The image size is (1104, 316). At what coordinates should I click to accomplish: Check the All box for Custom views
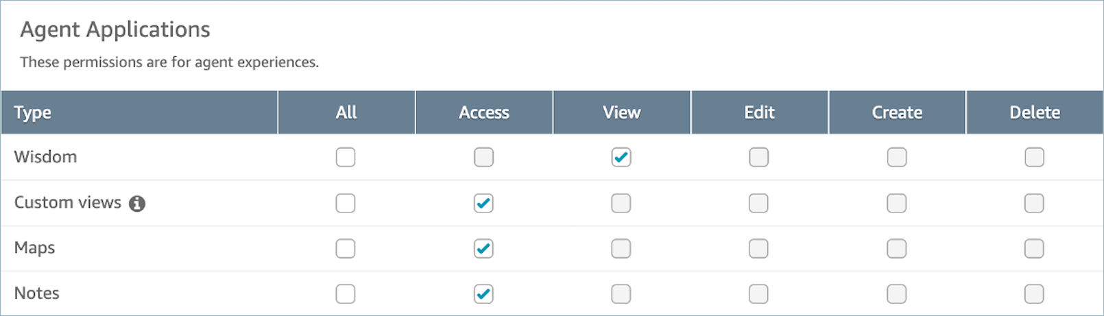346,204
